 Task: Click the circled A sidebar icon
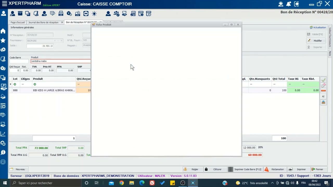coord(3,50)
